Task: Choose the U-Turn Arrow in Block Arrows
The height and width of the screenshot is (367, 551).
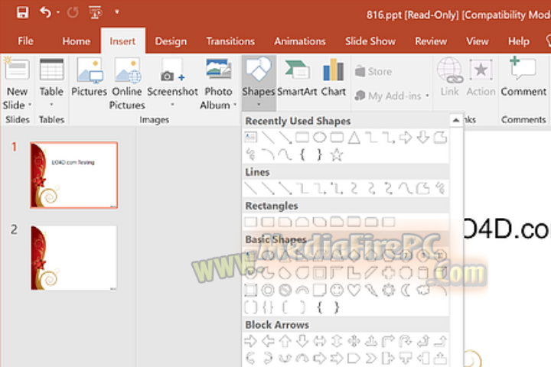Action: coord(406,341)
